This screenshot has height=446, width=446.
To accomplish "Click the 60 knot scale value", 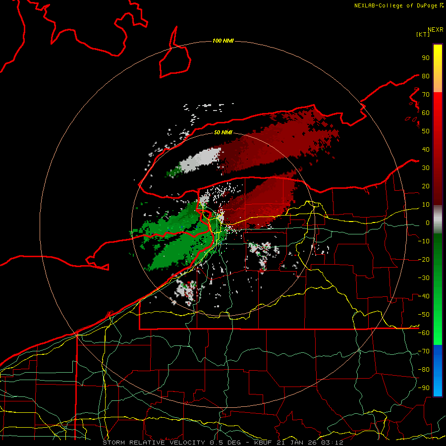I will coord(426,112).
